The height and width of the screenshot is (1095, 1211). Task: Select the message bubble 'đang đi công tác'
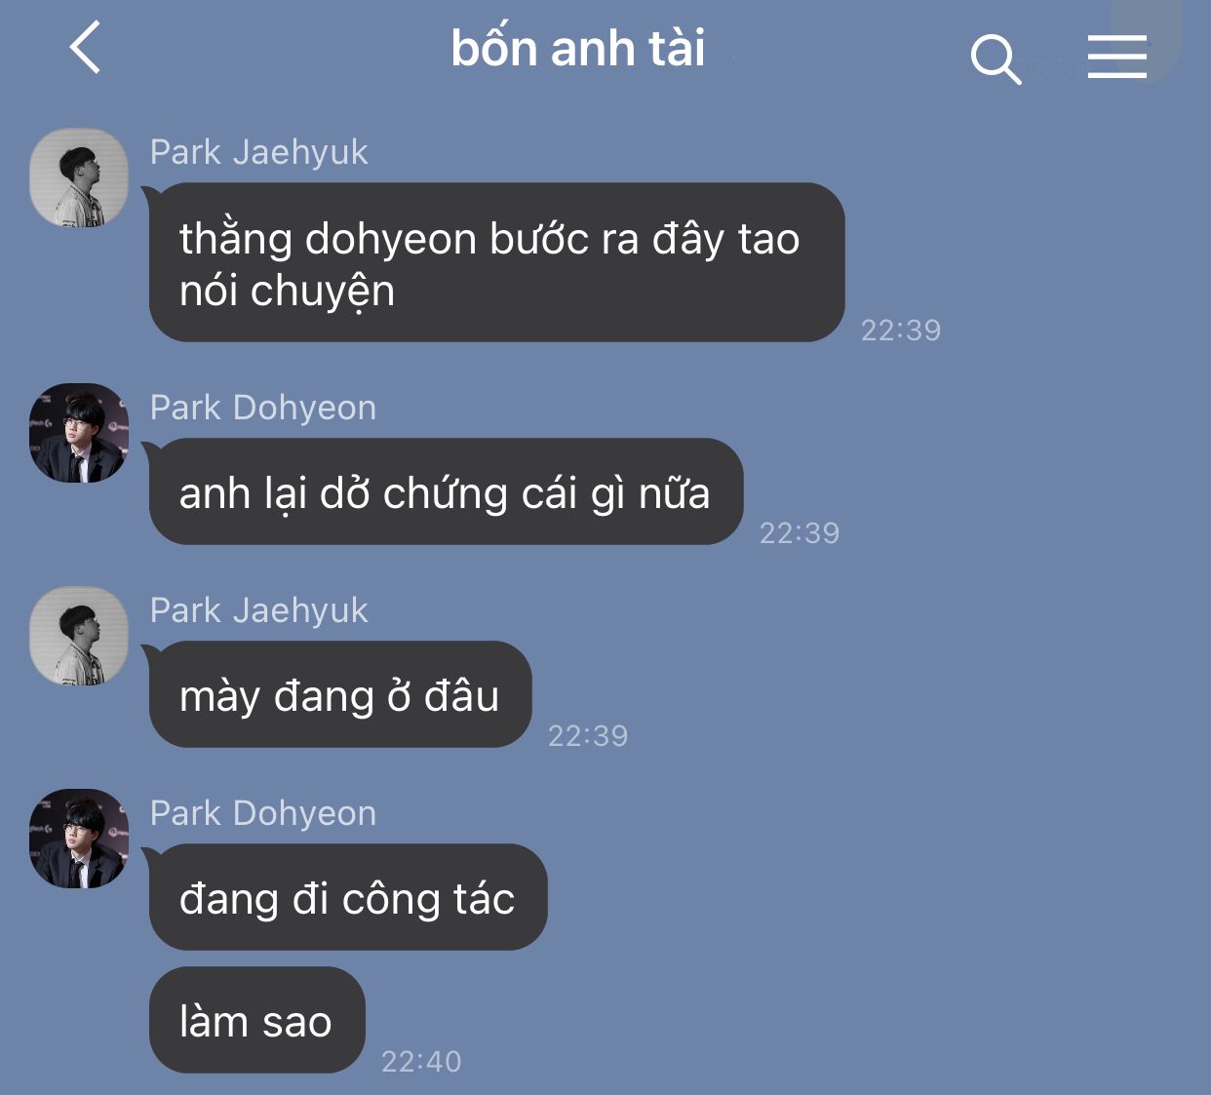point(348,897)
